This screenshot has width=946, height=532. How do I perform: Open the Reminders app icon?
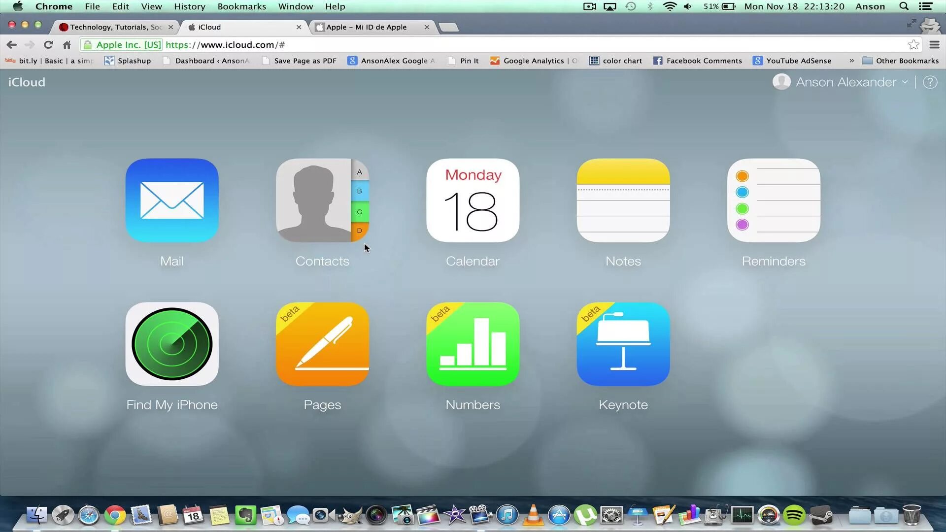(774, 200)
